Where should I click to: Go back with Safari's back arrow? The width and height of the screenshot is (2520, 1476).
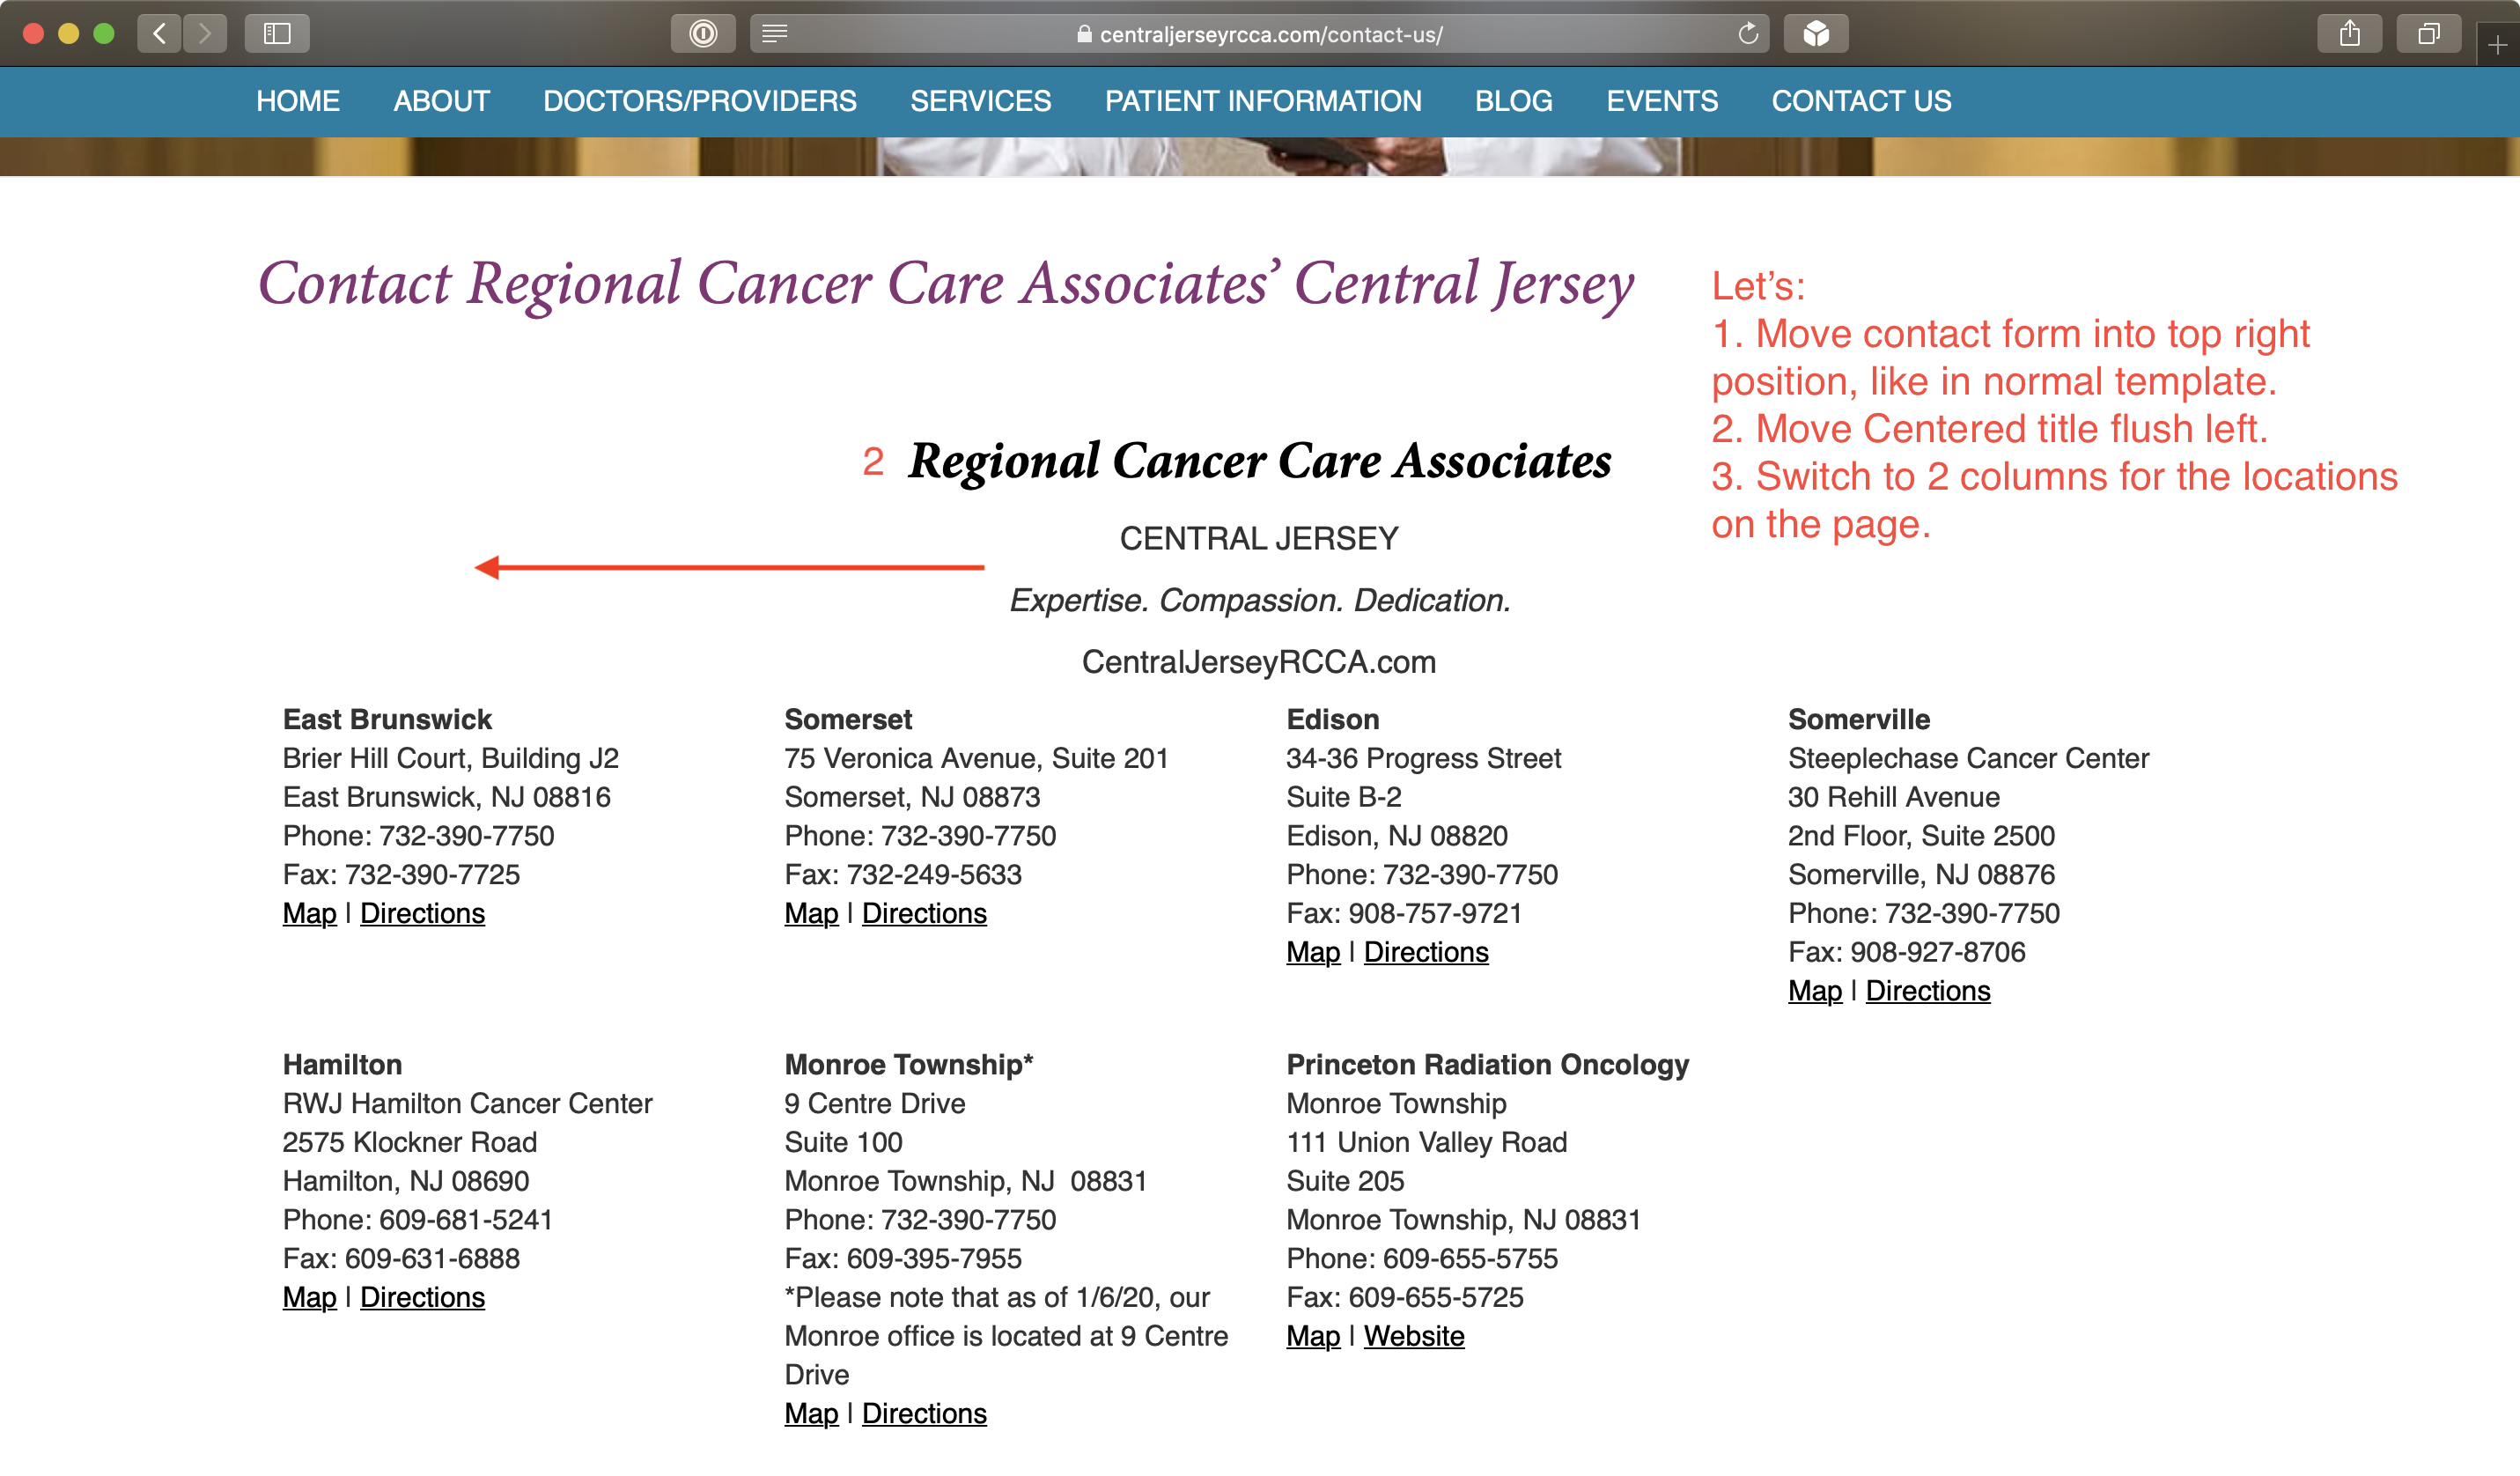159,34
